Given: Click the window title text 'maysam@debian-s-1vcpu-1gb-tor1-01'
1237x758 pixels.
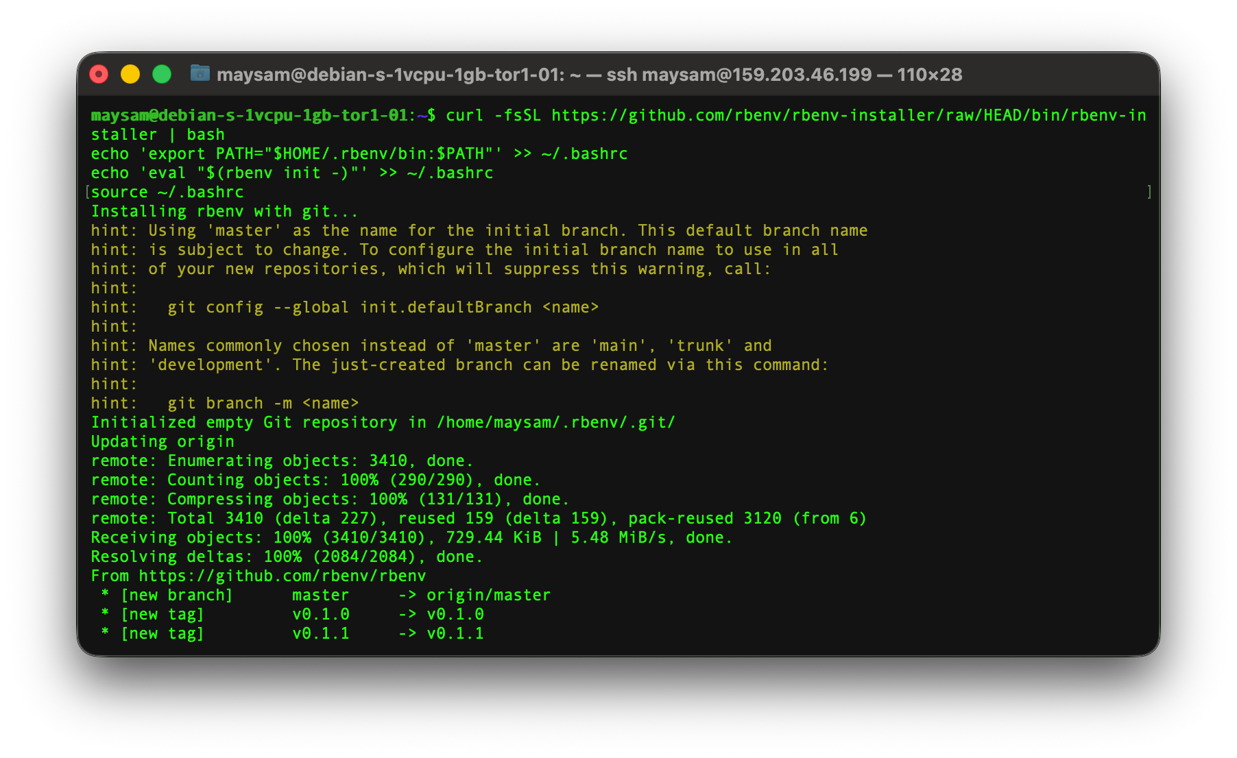Looking at the screenshot, I should click(391, 75).
